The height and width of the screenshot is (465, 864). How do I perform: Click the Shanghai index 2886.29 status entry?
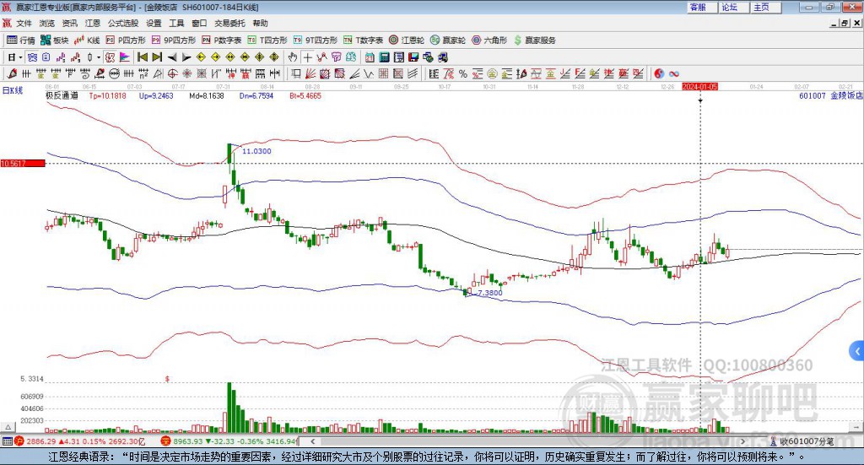coord(80,441)
